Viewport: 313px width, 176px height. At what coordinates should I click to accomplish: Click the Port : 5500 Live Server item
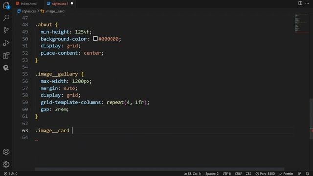(x=265, y=174)
